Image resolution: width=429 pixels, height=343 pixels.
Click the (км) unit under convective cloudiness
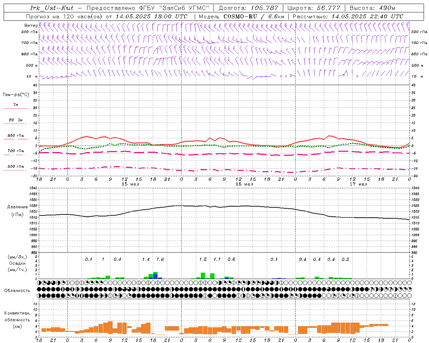17,326
